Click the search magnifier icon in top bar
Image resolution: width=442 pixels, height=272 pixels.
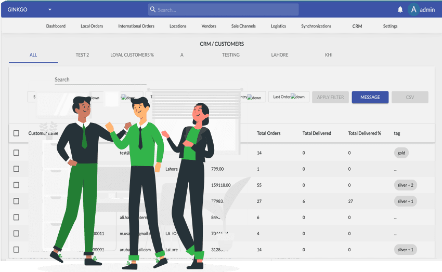pos(152,9)
